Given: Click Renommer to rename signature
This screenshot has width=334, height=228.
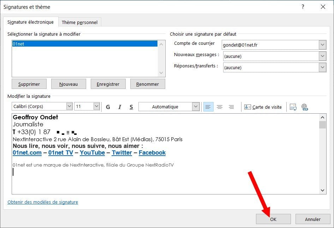Looking at the screenshot, I should pyautogui.click(x=148, y=84).
